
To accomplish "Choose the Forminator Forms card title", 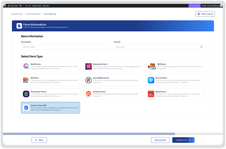I will [38, 92].
